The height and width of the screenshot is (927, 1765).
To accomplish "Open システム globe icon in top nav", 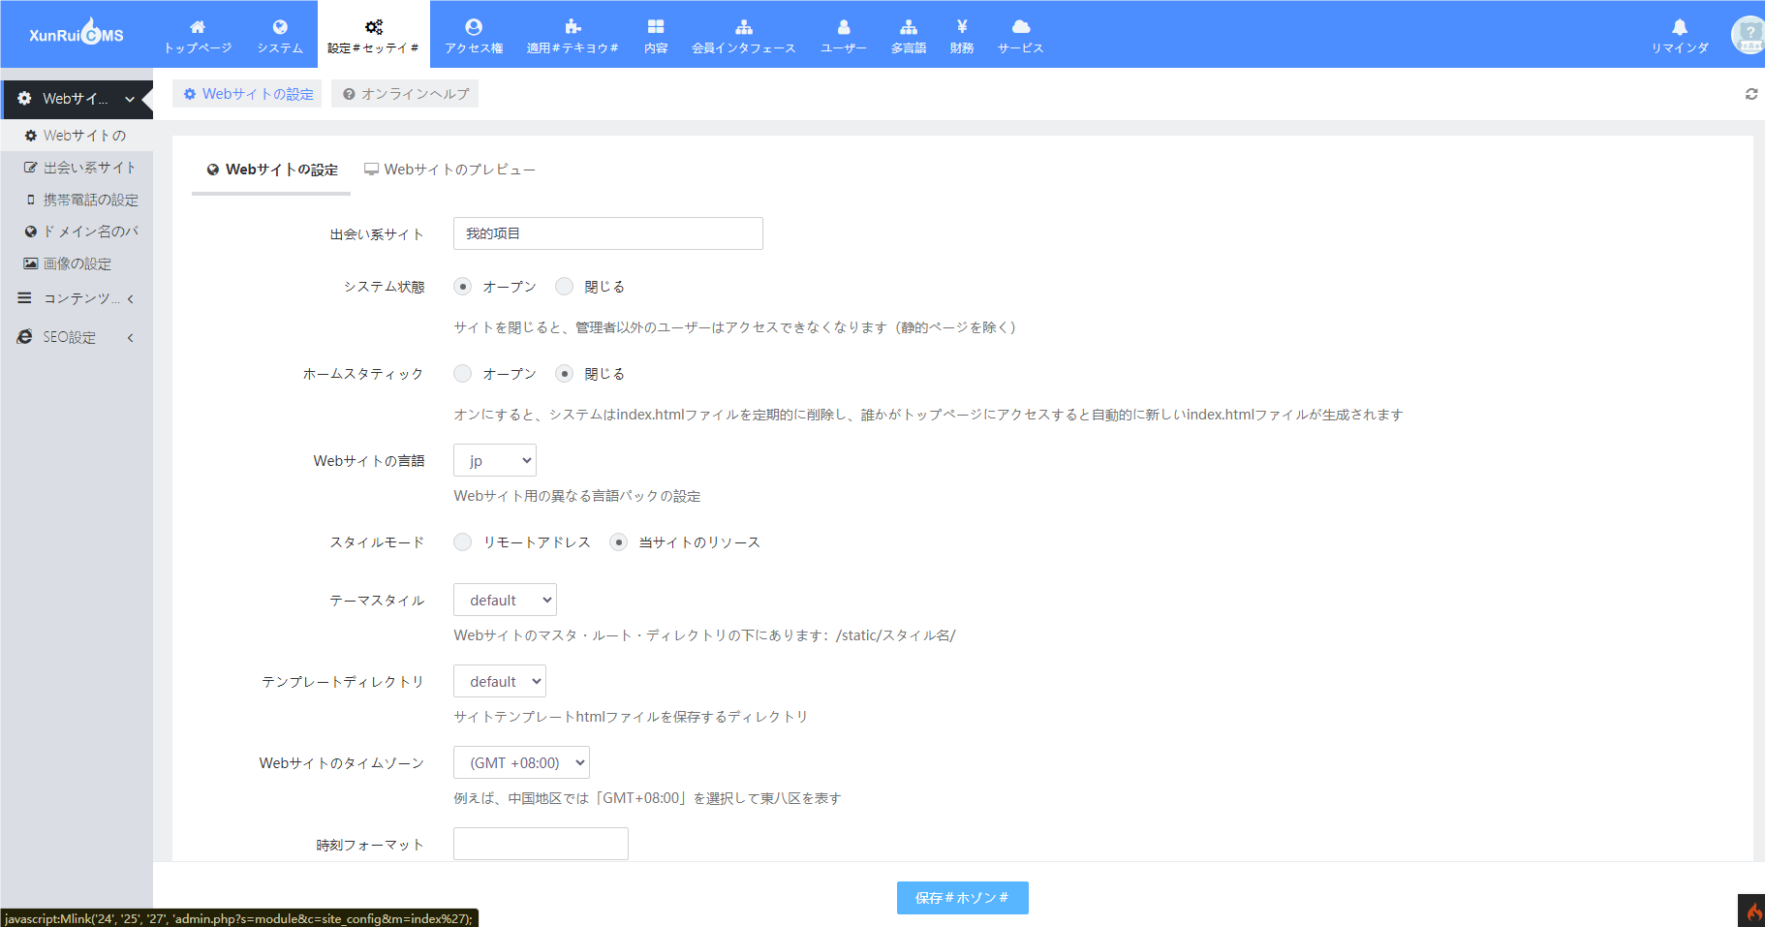I will click(x=280, y=27).
